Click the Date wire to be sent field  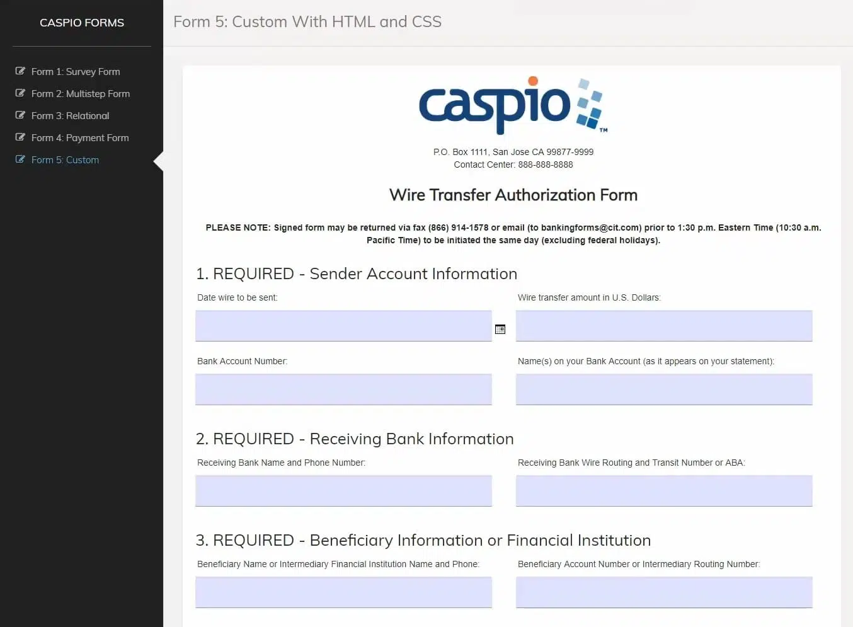point(343,326)
